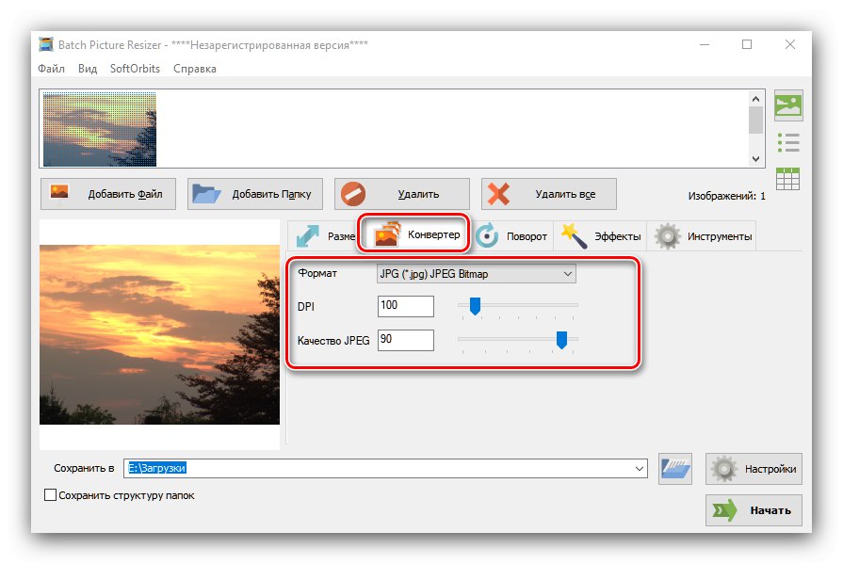Viewport: 843px width, 564px height.
Task: Click the Batch Picture Resizer app icon
Action: click(46, 44)
